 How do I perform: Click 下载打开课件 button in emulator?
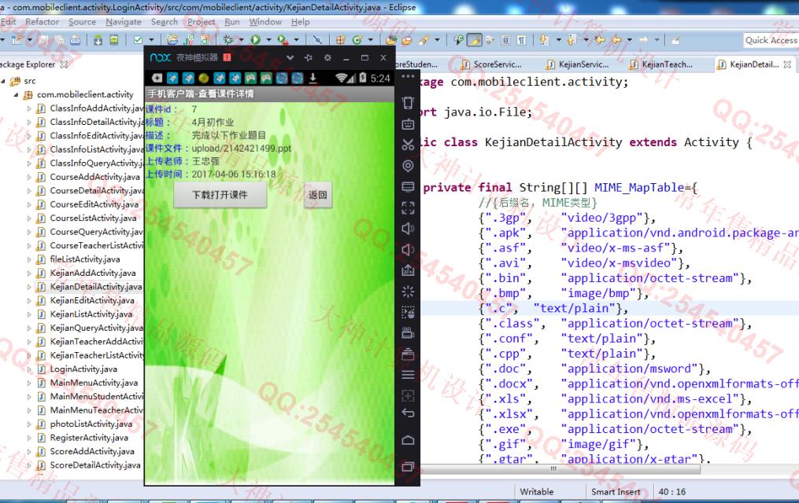coord(220,195)
